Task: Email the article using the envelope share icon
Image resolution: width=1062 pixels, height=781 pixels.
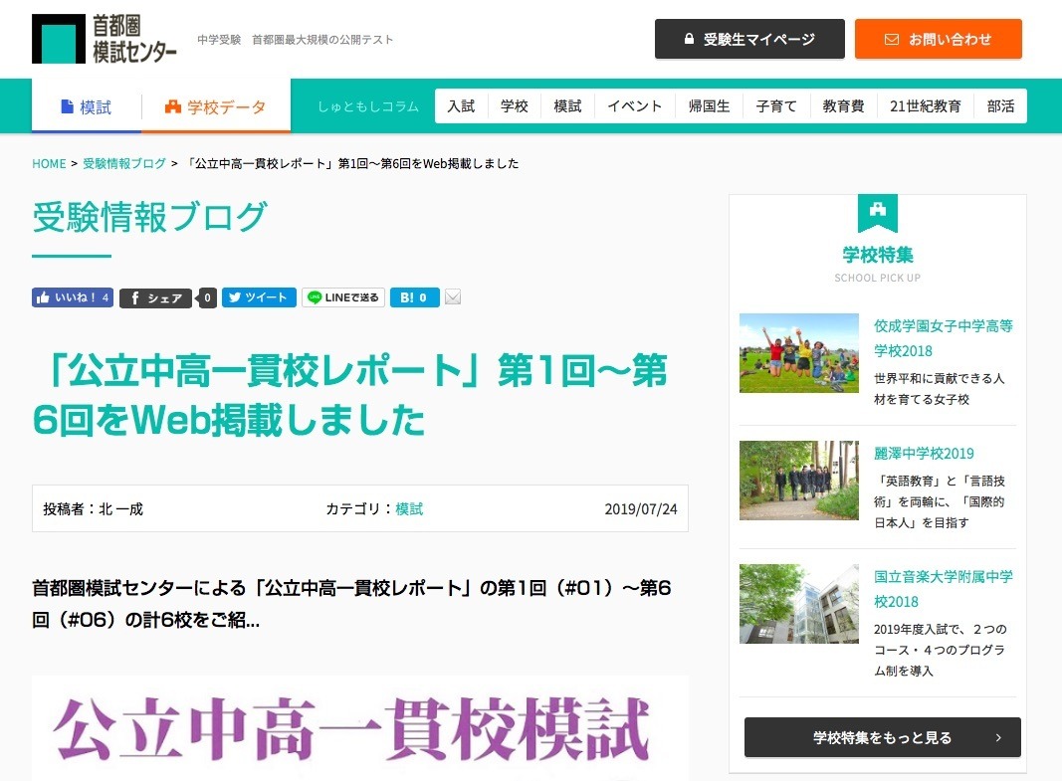Action: pos(453,296)
